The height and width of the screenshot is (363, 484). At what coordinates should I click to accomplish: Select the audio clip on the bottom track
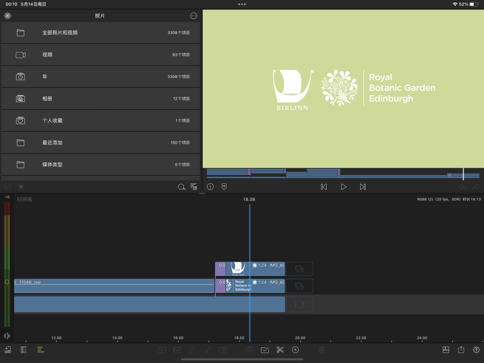tap(149, 304)
